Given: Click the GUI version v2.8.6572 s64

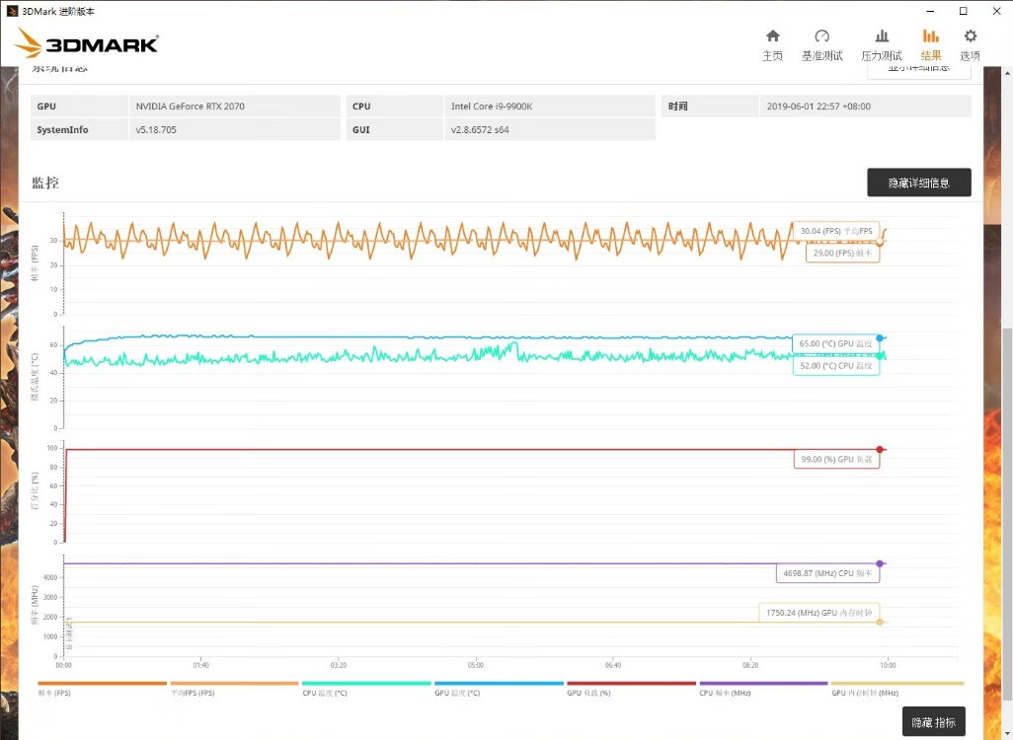Looking at the screenshot, I should click(480, 130).
